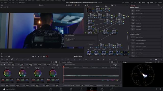Open the Demo timeline name dropdown
Viewport: 163px width, 91px height.
42,5
